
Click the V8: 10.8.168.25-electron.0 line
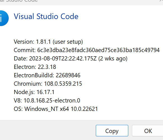[47, 101]
